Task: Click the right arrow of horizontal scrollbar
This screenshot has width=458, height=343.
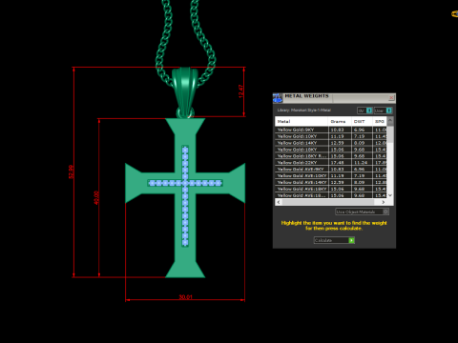Action: [x=384, y=202]
